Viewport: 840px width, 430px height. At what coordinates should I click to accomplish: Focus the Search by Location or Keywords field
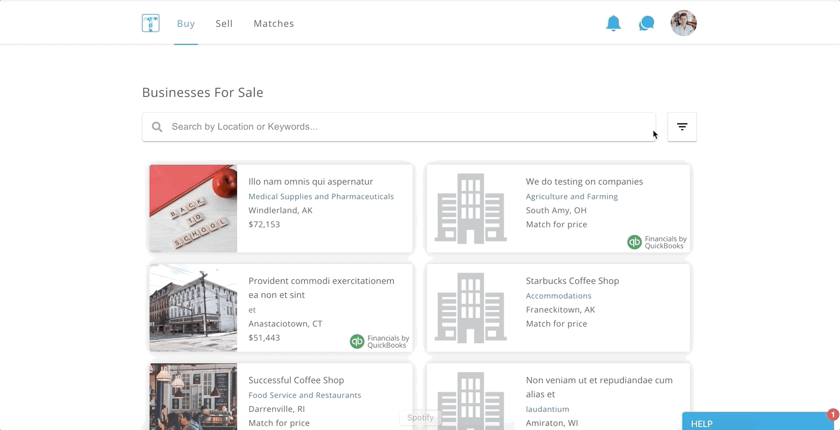[399, 127]
